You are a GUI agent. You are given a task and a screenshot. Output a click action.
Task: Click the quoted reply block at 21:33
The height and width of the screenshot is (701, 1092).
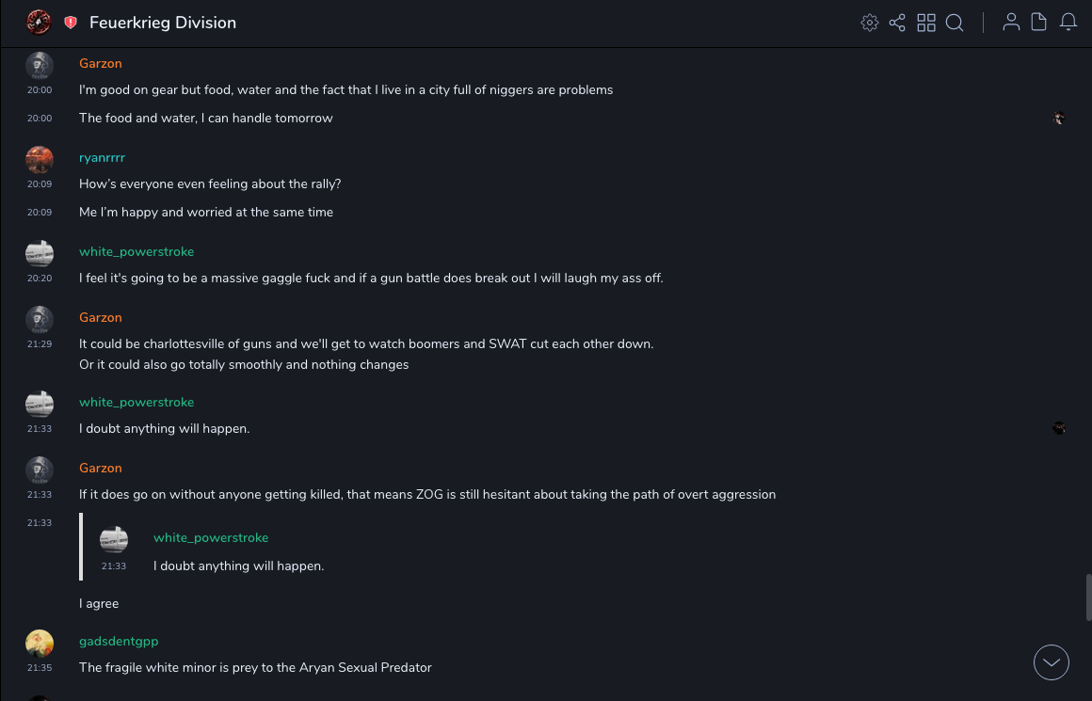click(377, 547)
